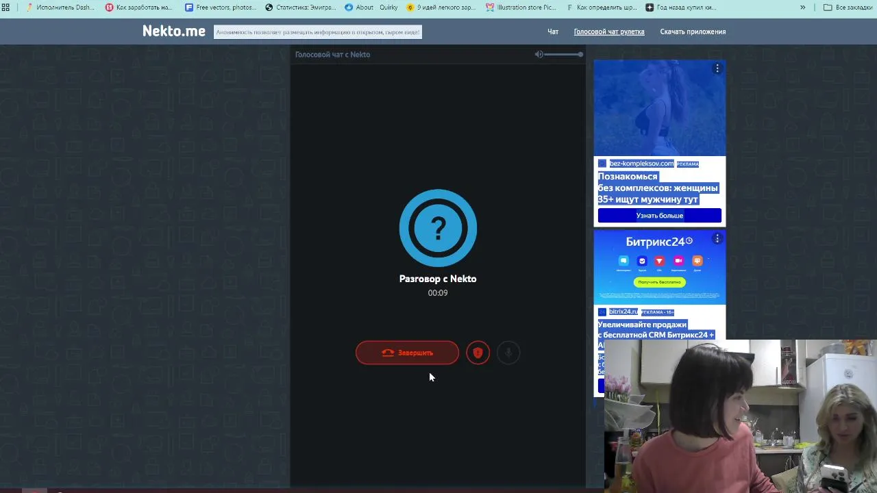
Task: Open options menu on dating ad
Action: pos(717,68)
